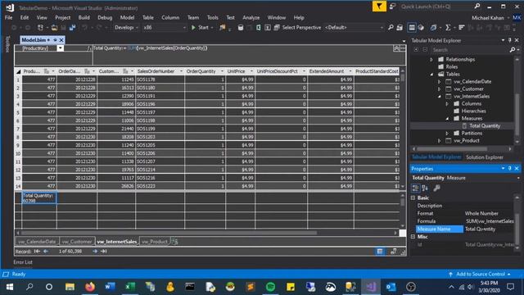Open the Table menu
This screenshot has width=524, height=295.
147,17
